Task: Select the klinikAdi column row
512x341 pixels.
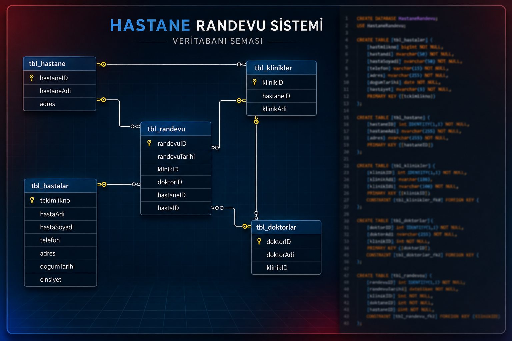Action: click(281, 109)
